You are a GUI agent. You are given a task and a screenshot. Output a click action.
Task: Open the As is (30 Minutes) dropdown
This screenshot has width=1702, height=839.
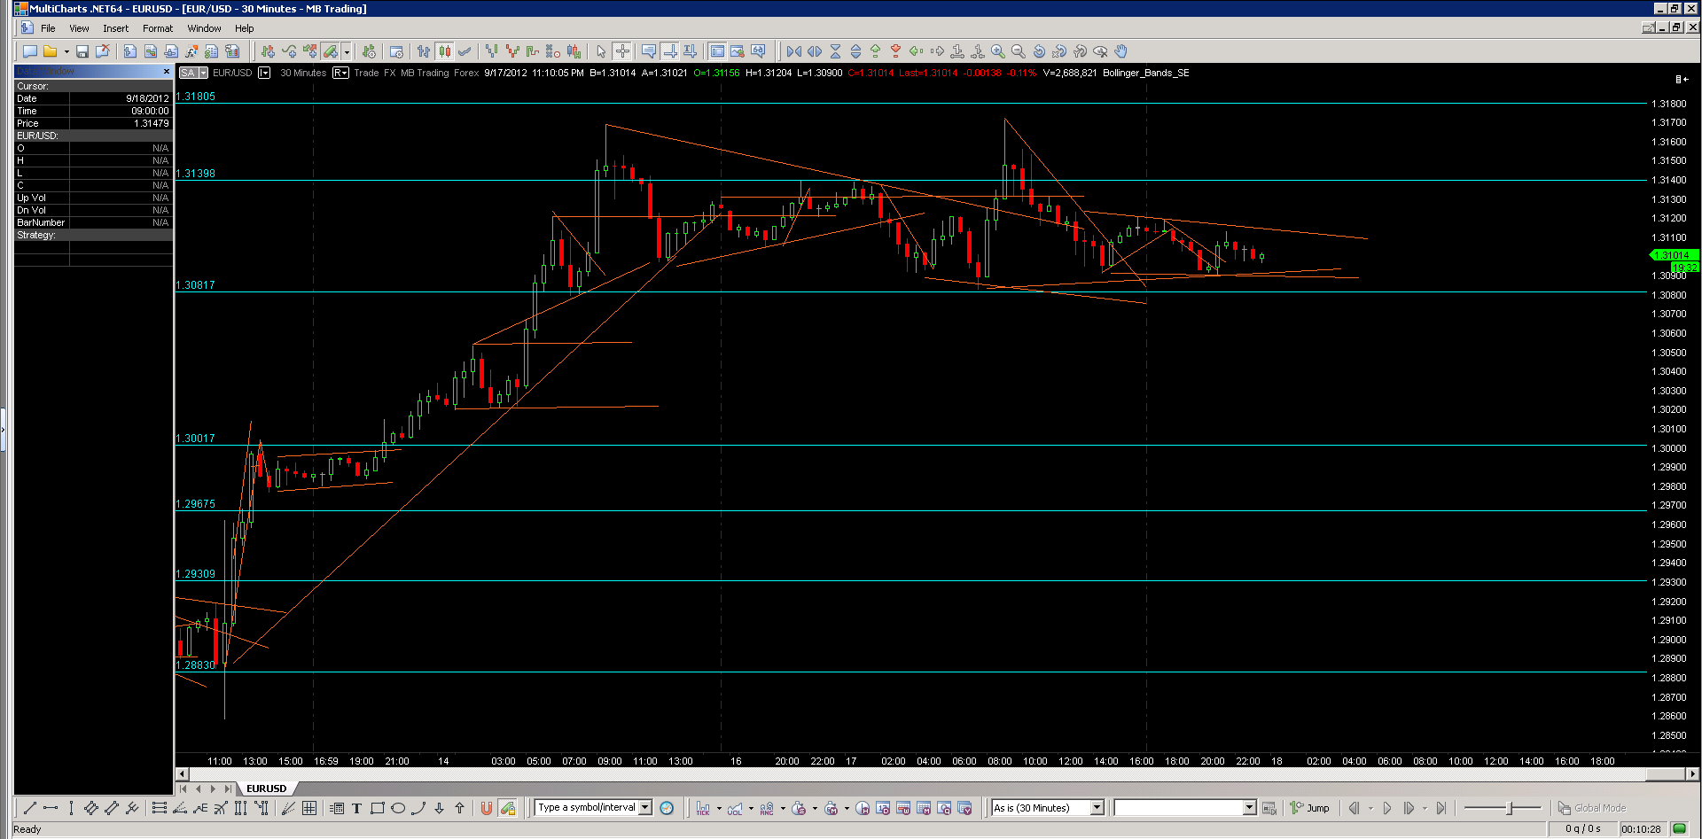click(x=1097, y=808)
